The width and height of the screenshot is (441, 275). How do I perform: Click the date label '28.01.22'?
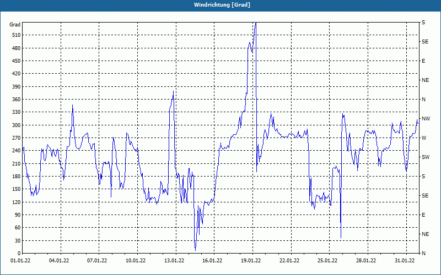click(x=366, y=261)
